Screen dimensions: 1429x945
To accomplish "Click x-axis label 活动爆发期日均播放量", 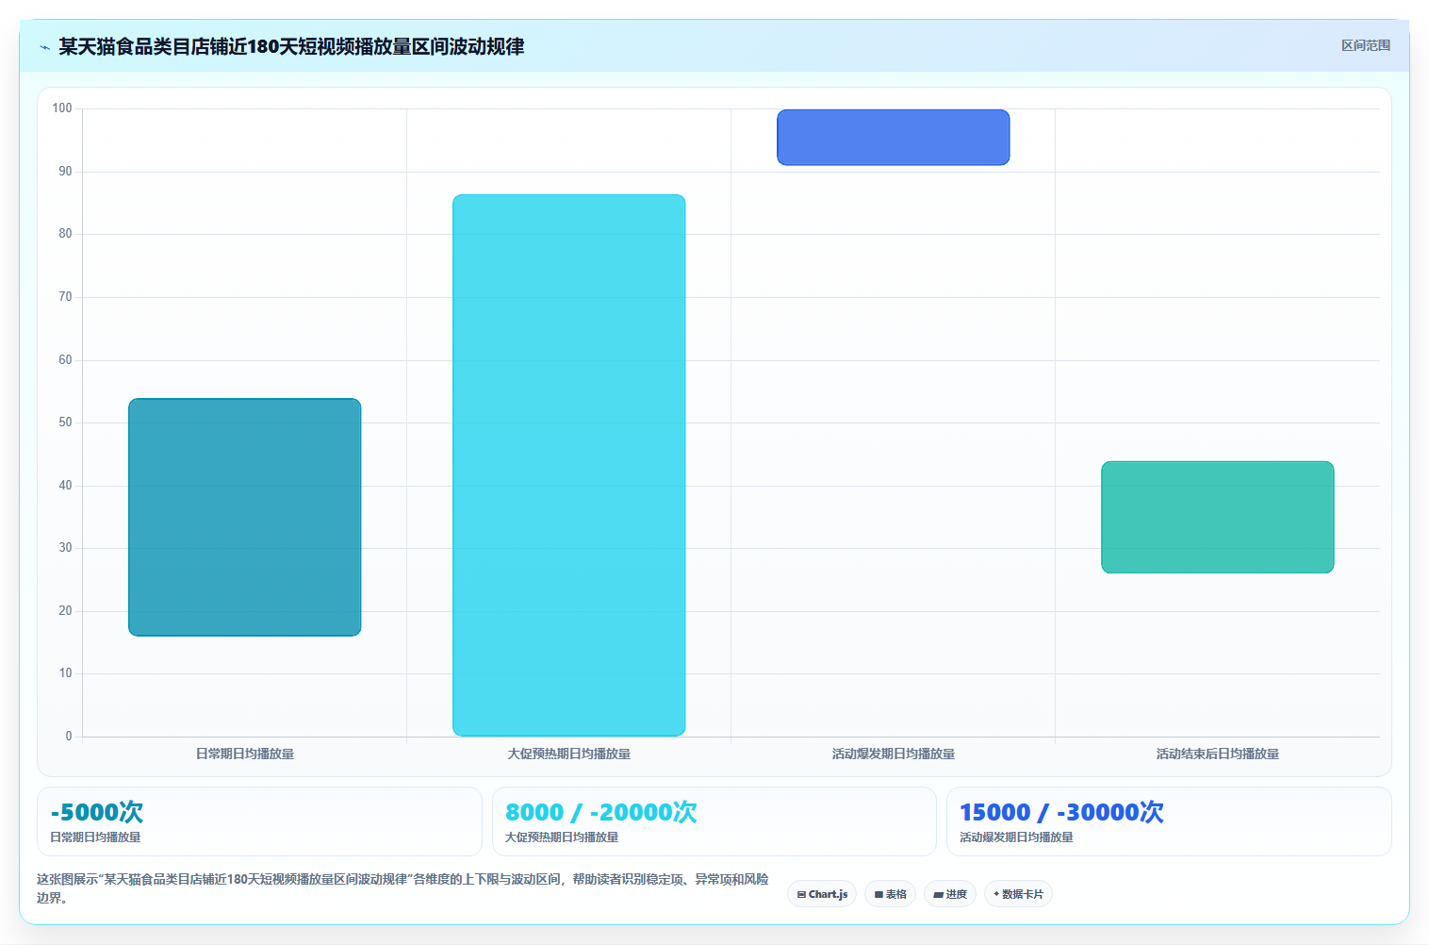I will pyautogui.click(x=894, y=754).
